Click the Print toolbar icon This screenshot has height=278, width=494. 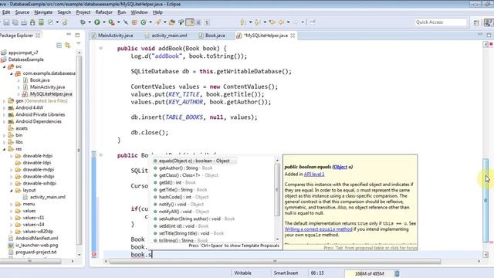tap(24, 22)
